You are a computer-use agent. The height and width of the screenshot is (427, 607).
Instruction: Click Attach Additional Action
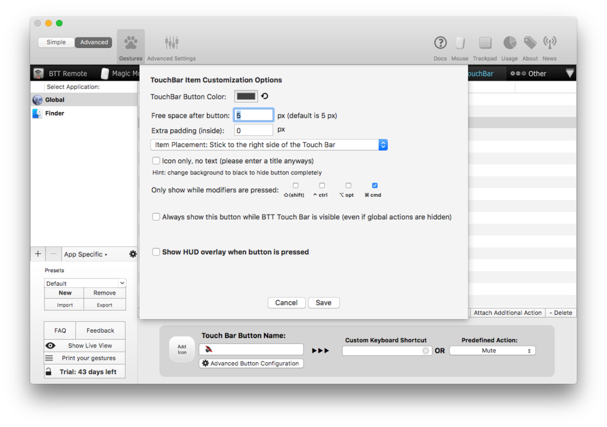click(507, 313)
